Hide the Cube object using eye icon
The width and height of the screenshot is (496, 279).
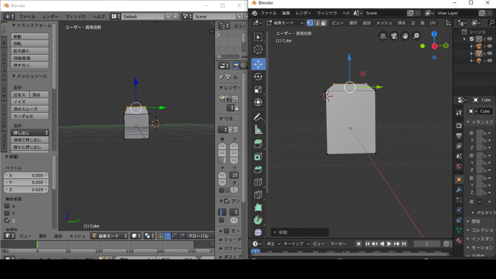490,53
